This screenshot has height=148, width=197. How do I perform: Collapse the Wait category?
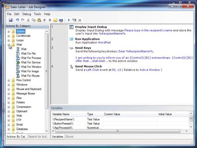[x=9, y=45]
